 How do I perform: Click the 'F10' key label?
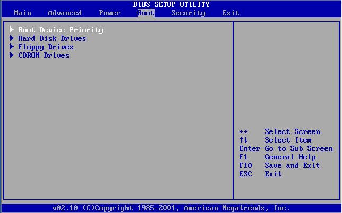pos(245,165)
